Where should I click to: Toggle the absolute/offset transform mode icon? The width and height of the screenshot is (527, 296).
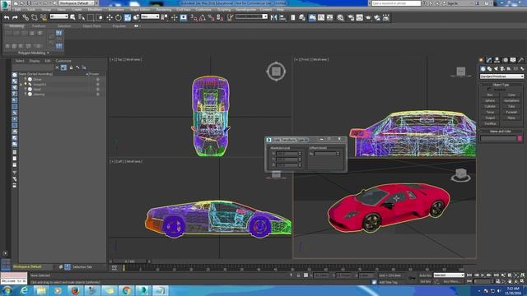305,275
